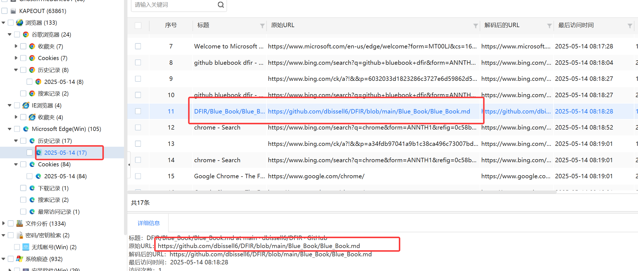Click the Edge Cookies (84) icon
Image resolution: width=638 pixels, height=271 pixels.
click(x=32, y=164)
